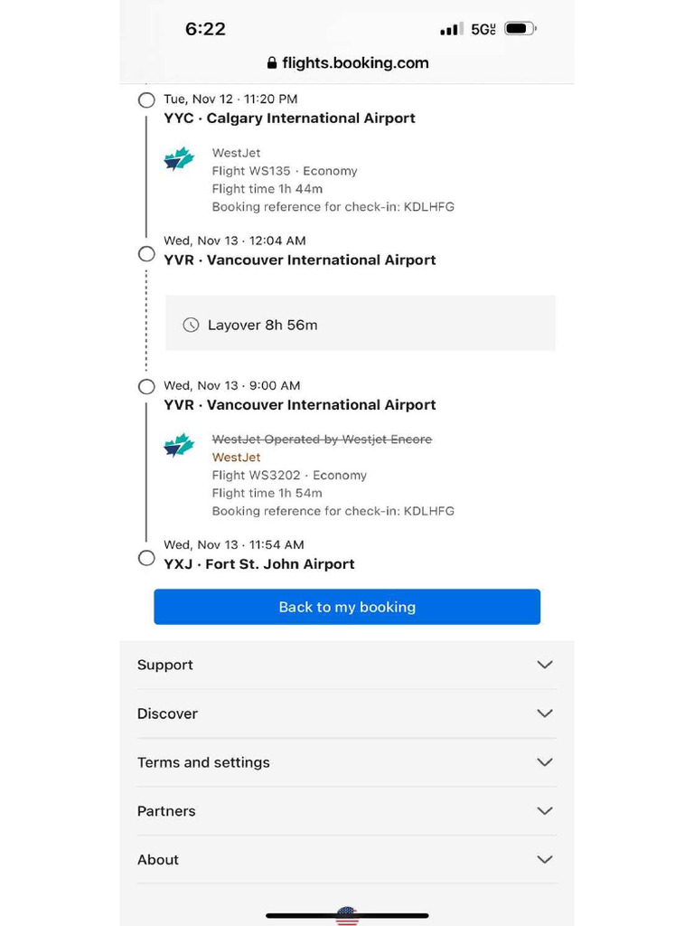This screenshot has width=694, height=926.
Task: Click the US flag icon at bottom
Action: [347, 916]
